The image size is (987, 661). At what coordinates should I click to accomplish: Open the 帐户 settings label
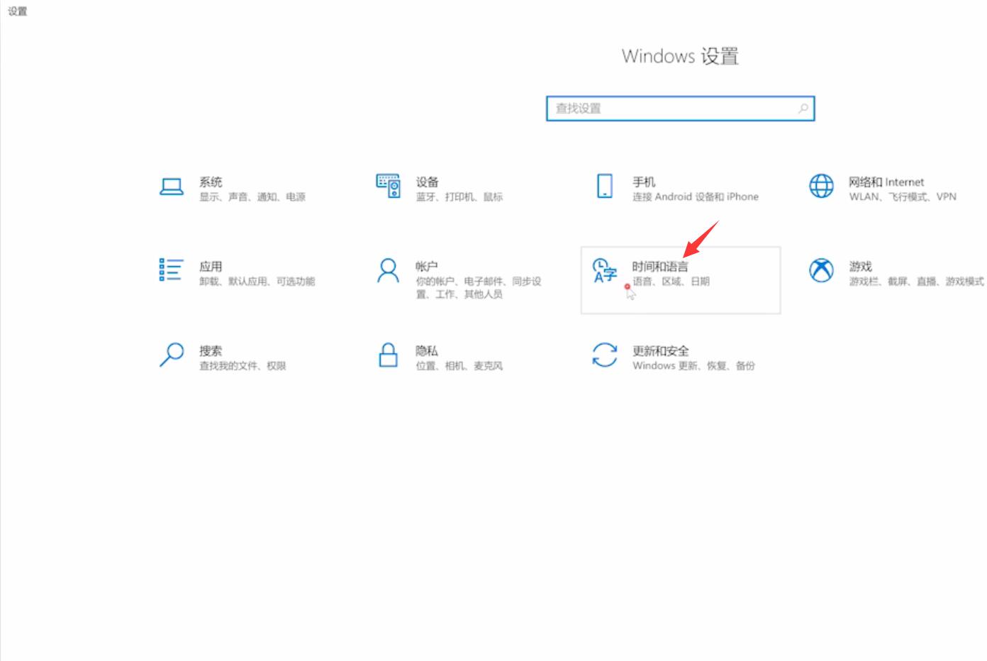(427, 266)
